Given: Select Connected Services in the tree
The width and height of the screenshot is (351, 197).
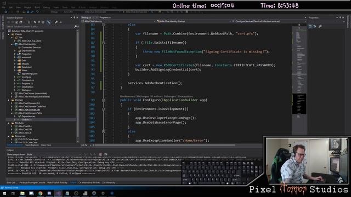Looking at the screenshot, I should (31, 48).
